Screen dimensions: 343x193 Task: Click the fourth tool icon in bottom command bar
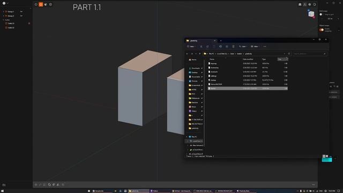click(49, 184)
